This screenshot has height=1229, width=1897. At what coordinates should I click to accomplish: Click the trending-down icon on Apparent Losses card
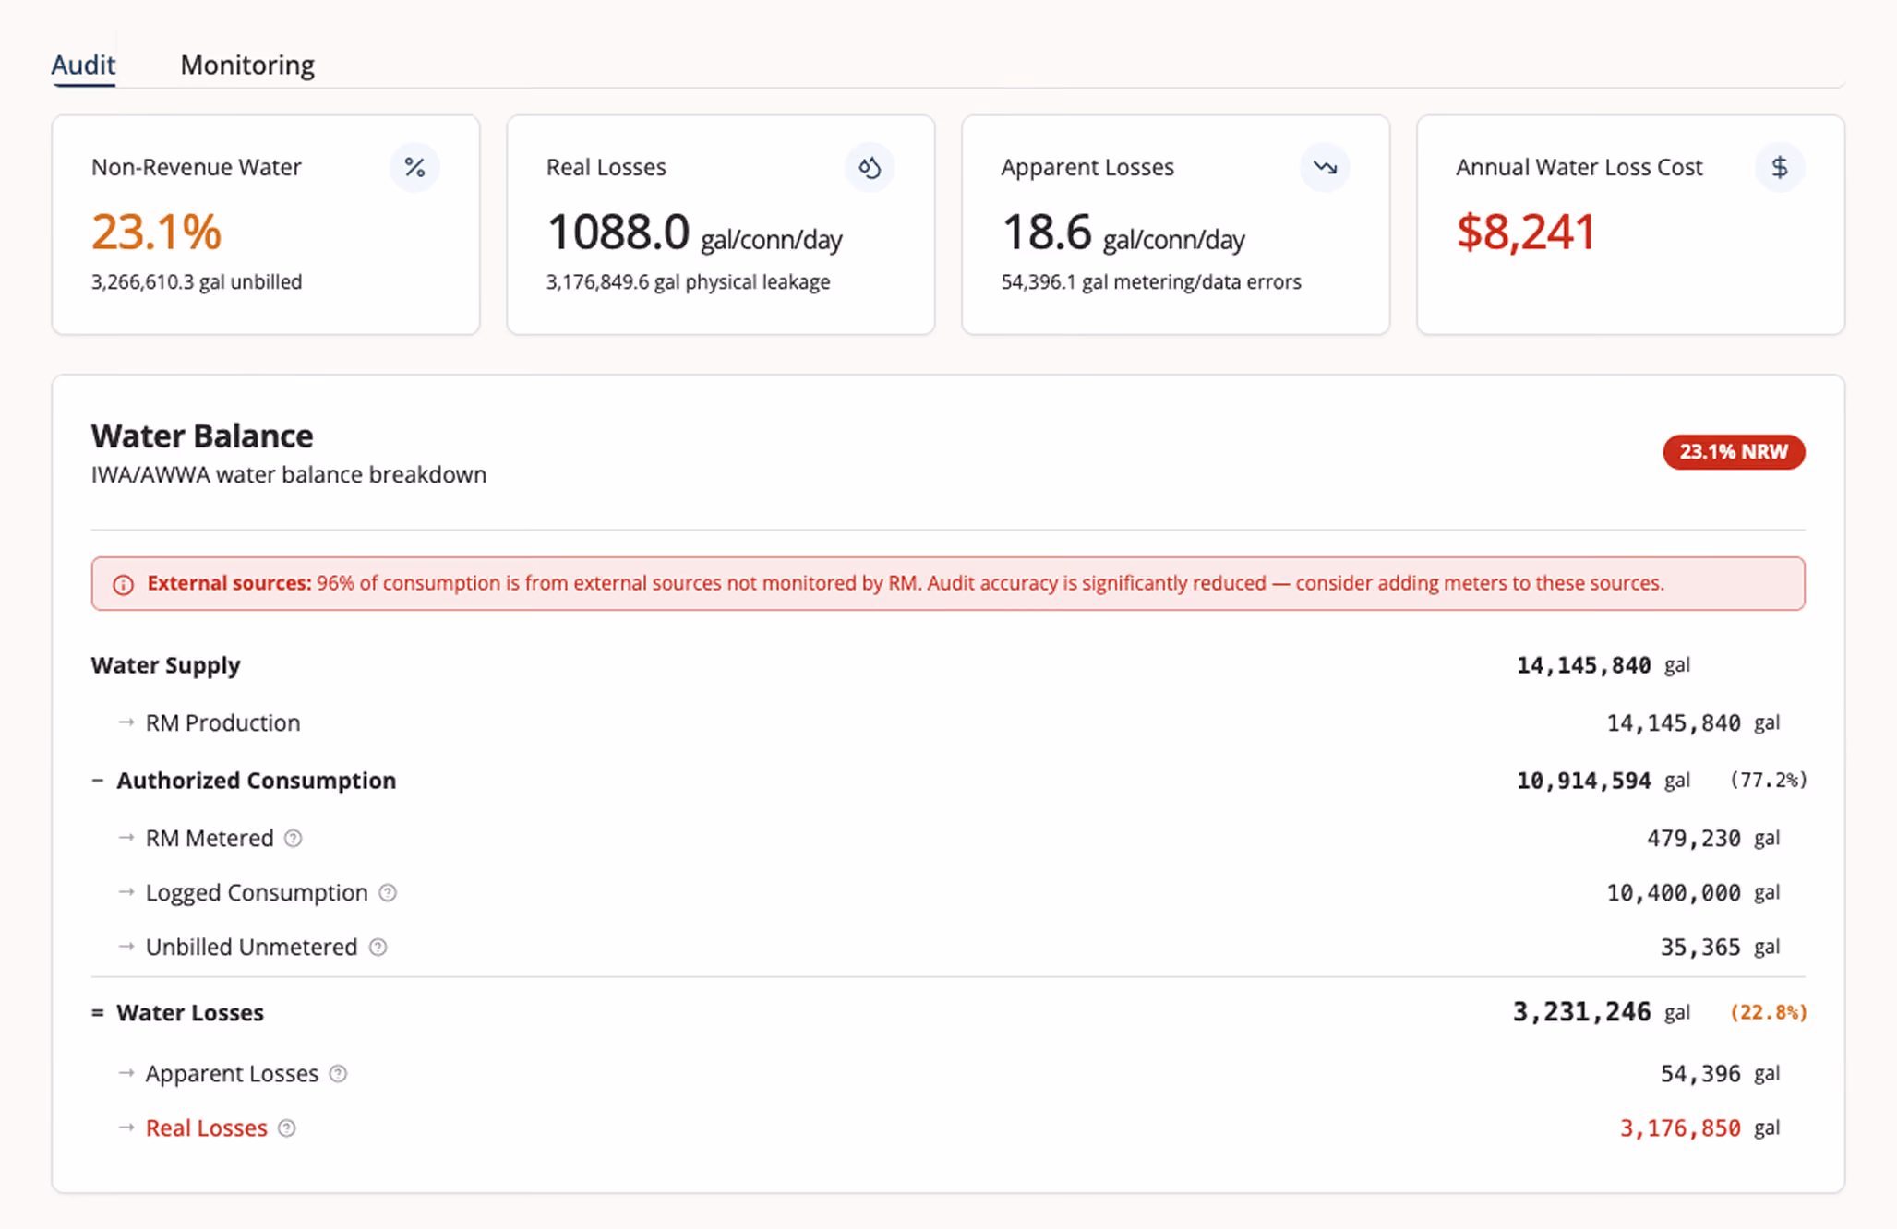click(1325, 167)
